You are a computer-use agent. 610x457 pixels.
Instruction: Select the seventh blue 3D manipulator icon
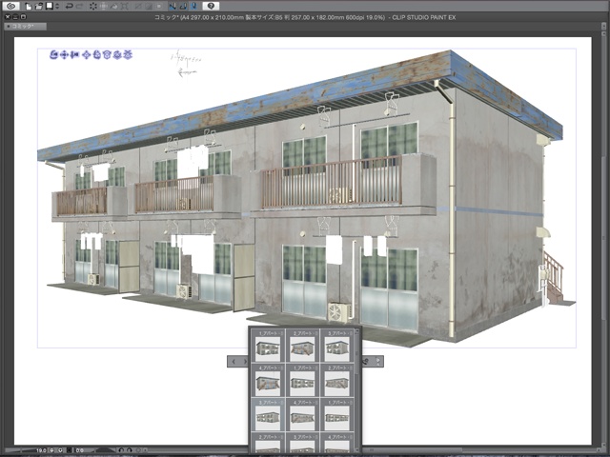(x=117, y=55)
